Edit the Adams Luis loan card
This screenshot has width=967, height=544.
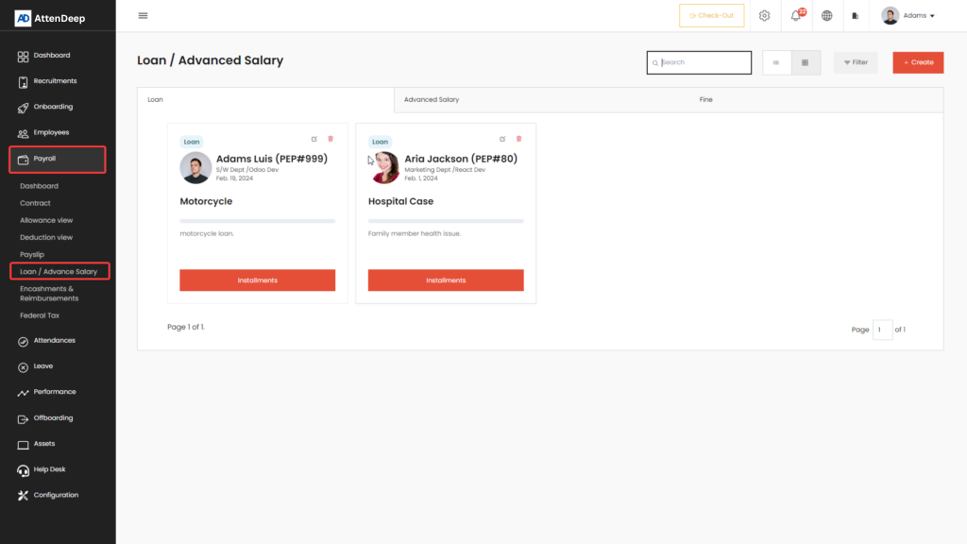coord(314,139)
